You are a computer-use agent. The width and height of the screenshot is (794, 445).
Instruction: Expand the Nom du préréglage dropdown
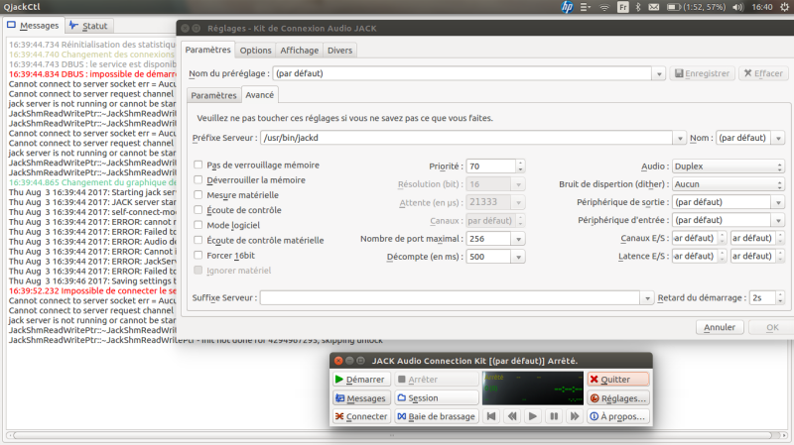[x=659, y=73]
